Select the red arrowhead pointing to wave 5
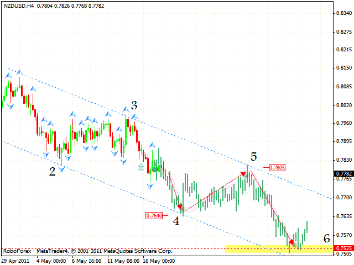Image resolution: width=354 pixels, height=265 pixels. point(243,173)
